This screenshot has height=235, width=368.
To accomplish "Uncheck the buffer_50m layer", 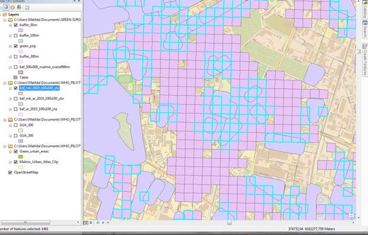I will (x=15, y=25).
